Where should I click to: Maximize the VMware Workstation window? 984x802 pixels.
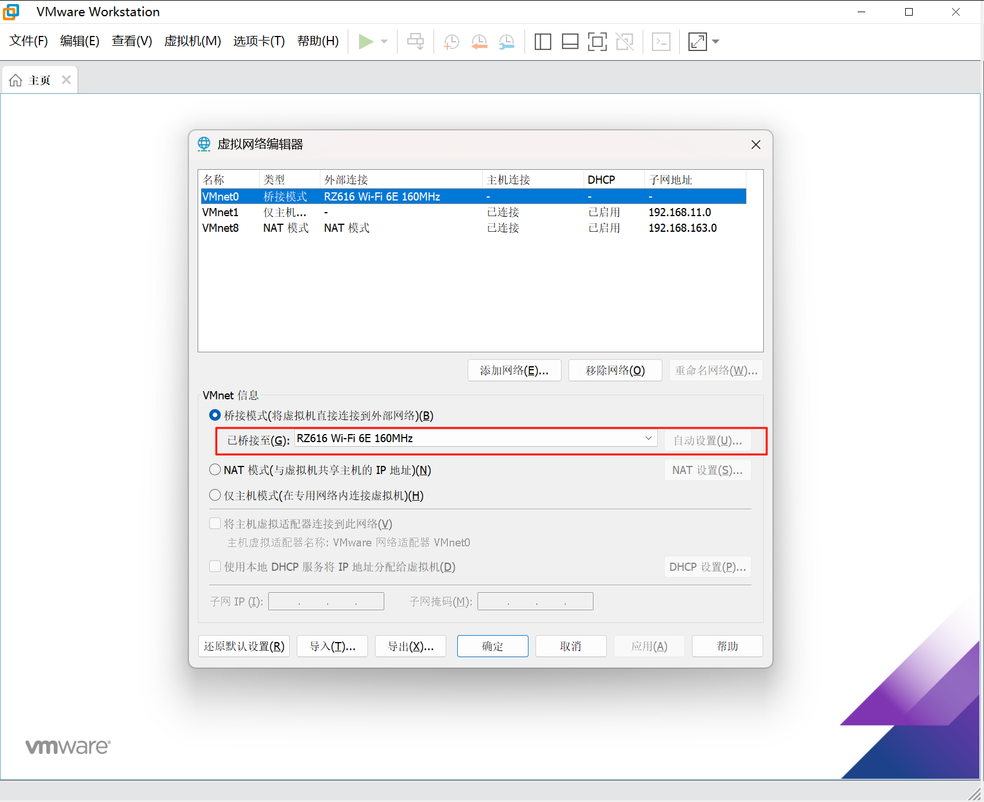(x=909, y=12)
